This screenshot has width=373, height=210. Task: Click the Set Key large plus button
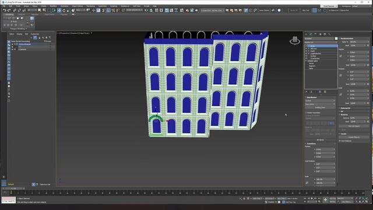coord(325,199)
